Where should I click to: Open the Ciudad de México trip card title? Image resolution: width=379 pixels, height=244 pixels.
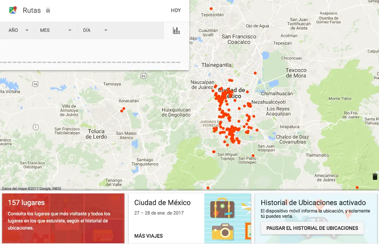[x=162, y=203]
